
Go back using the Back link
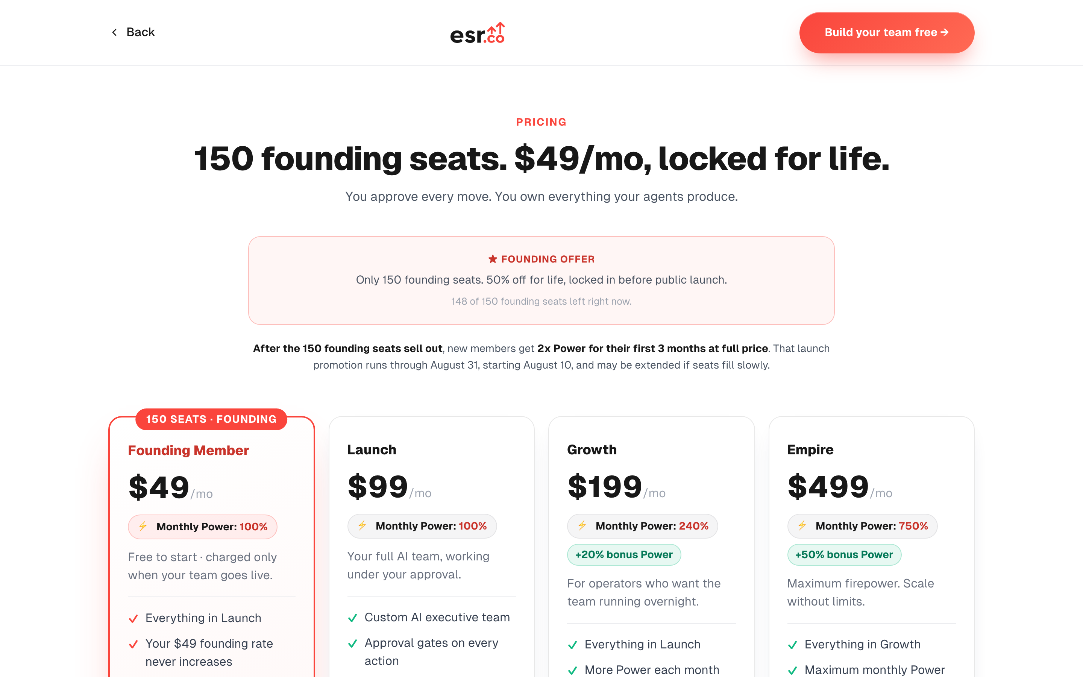click(133, 32)
